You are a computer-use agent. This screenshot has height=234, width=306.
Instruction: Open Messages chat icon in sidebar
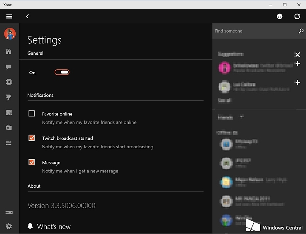pos(8,67)
